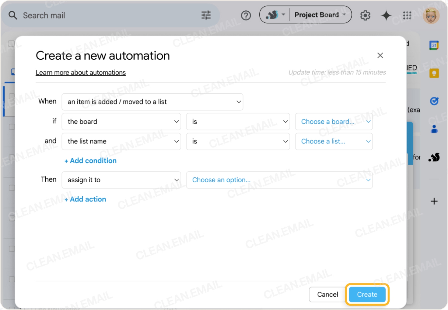Expand the squirrel account dropdown arrow
The image size is (448, 310).
click(283, 15)
